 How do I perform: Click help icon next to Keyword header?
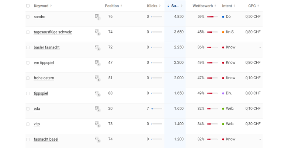pyautogui.click(x=51, y=6)
